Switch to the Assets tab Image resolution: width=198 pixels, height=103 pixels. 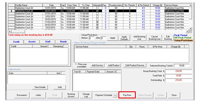[32, 42]
